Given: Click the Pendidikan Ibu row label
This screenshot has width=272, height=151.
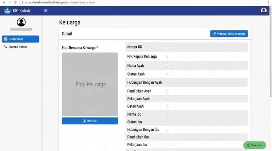Looking at the screenshot, I should [138, 137].
